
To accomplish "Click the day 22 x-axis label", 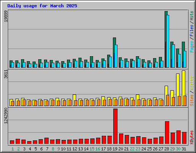I will point(132,149).
